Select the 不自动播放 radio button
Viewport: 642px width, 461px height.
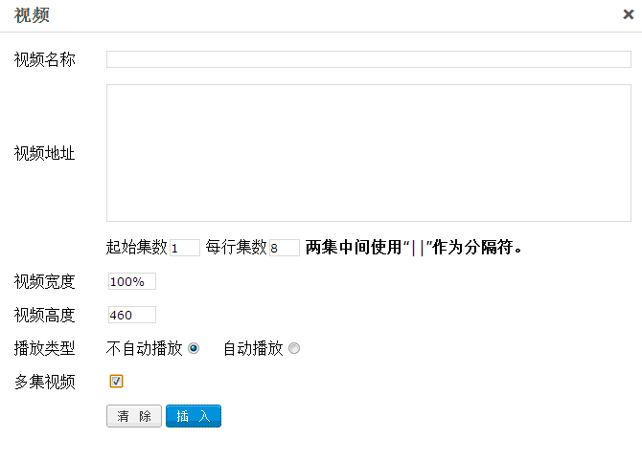[x=194, y=349]
